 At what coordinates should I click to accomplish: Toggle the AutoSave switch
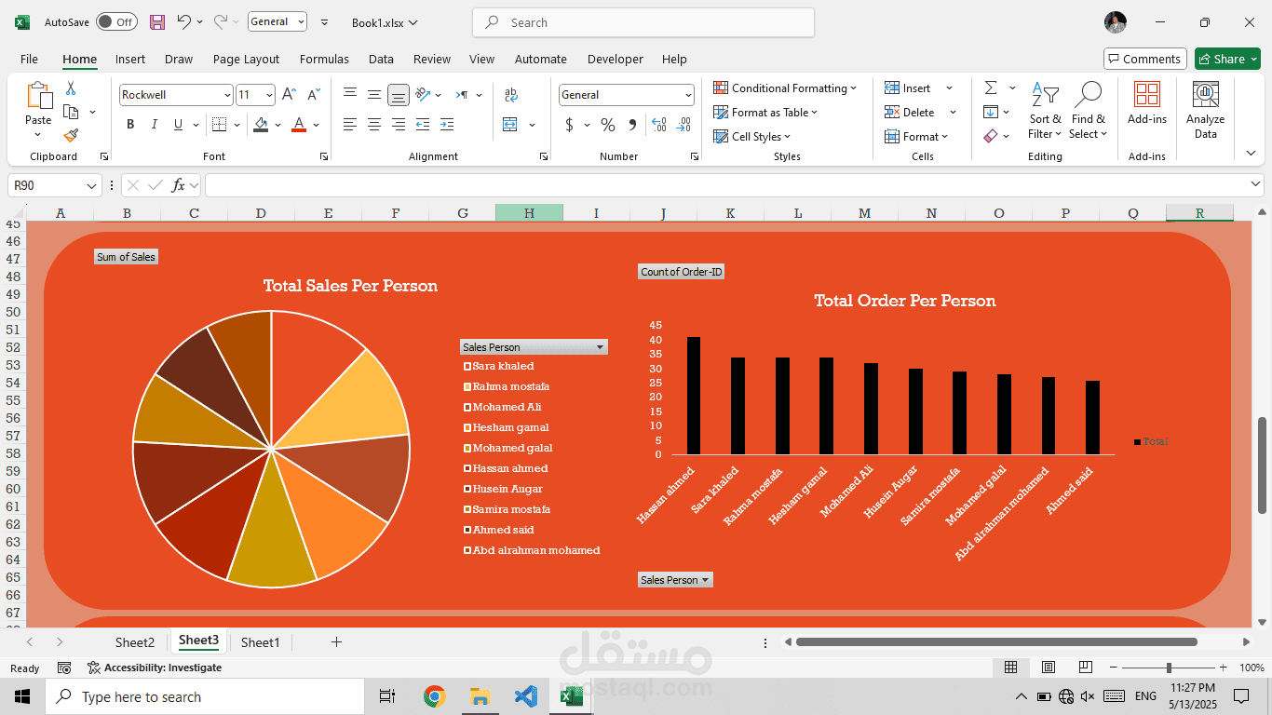(x=116, y=22)
